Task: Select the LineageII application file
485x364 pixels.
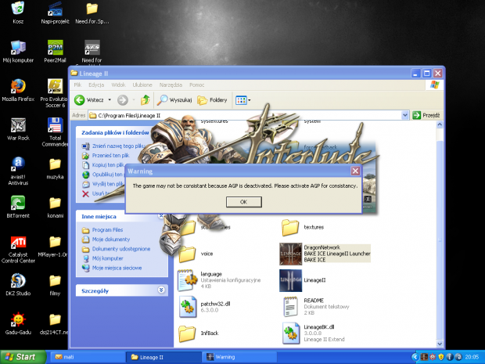Action: 303,280
